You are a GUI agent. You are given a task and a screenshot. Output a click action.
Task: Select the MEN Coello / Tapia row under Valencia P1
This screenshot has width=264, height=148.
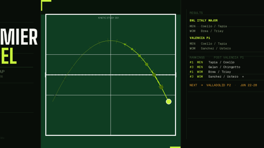(208, 43)
